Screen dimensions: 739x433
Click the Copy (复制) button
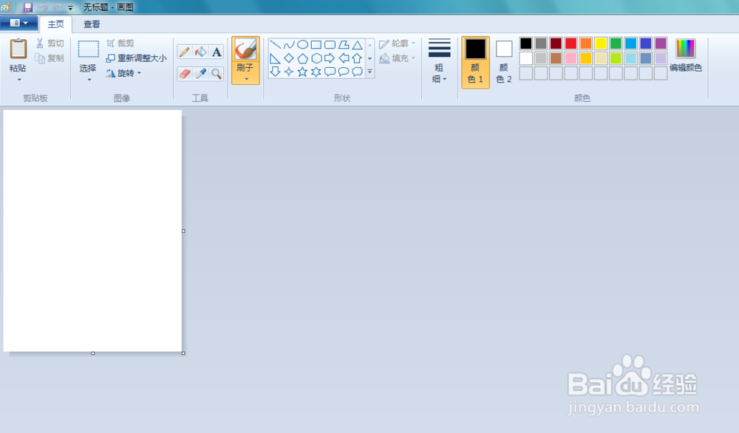(x=50, y=58)
